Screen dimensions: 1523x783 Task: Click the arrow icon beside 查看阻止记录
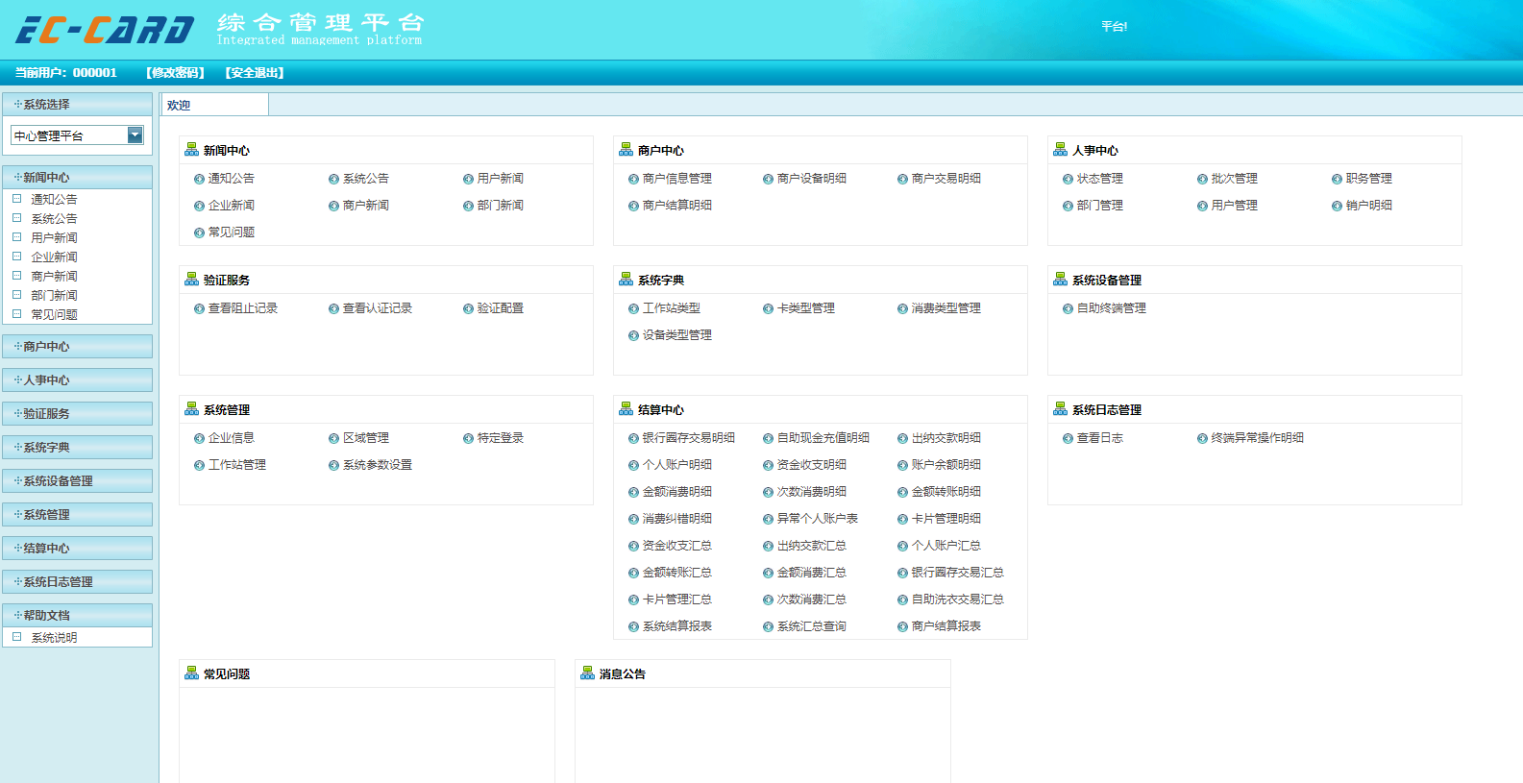point(200,308)
